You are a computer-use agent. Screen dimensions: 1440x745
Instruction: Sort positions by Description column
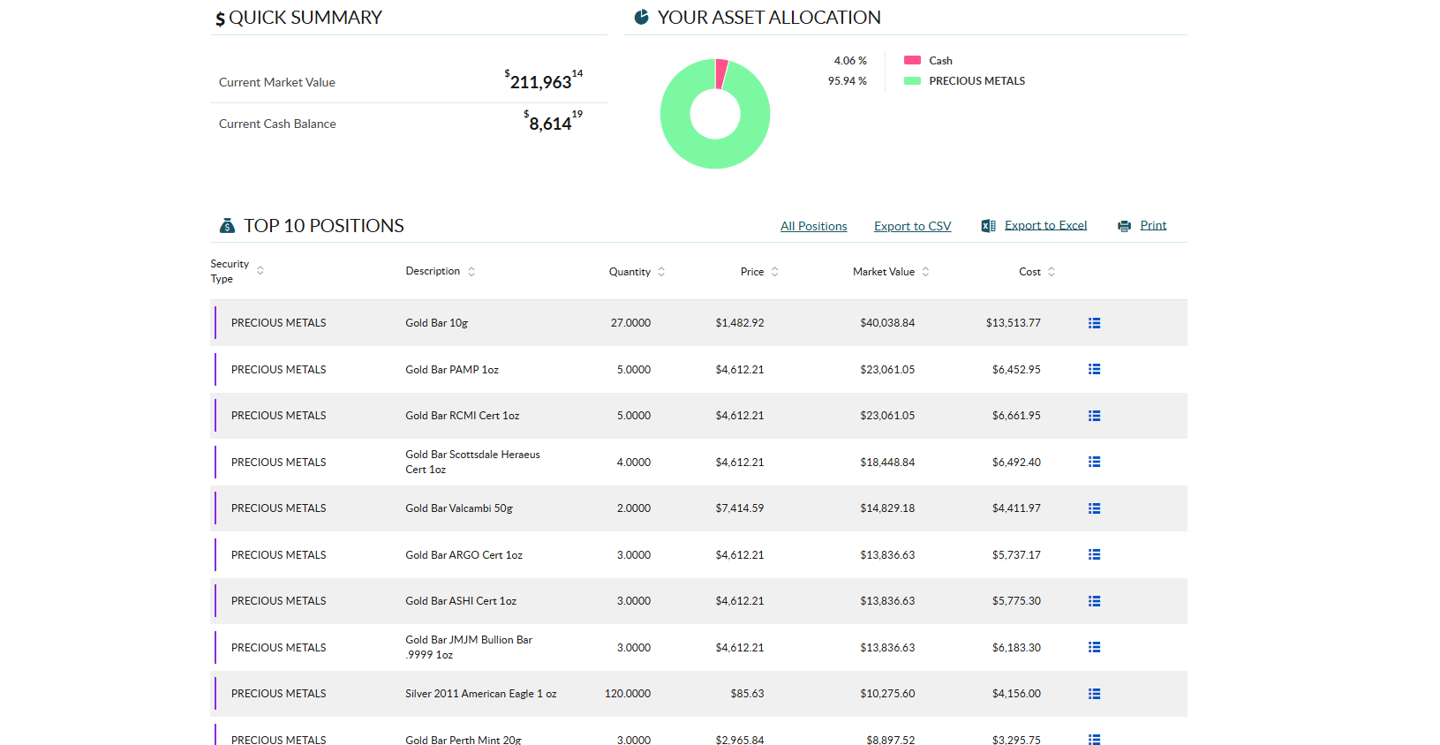pyautogui.click(x=471, y=272)
